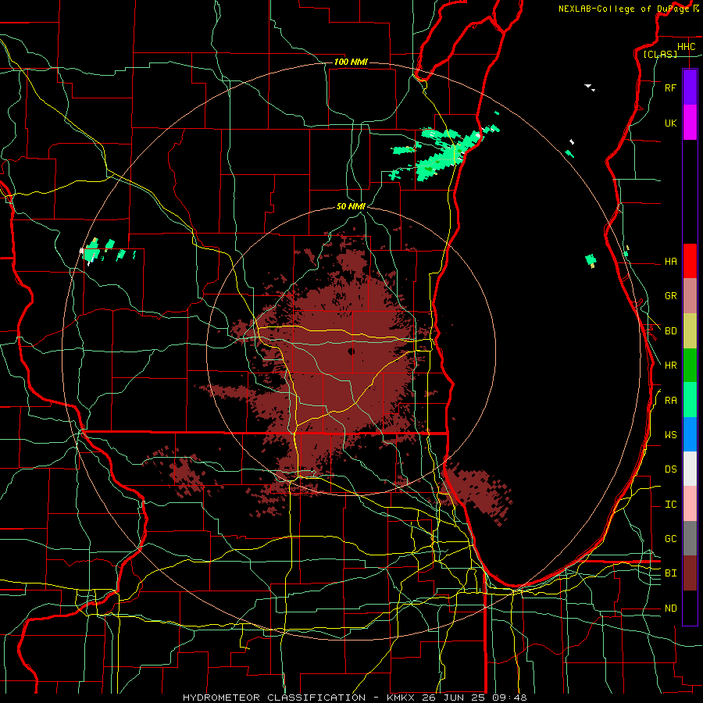
Task: Click the KMKX station identifier in caption
Action: pyautogui.click(x=401, y=698)
